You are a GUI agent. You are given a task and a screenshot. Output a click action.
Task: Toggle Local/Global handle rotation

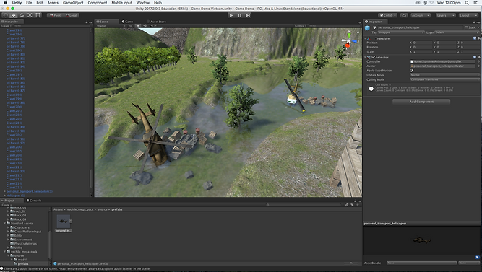tap(72, 15)
